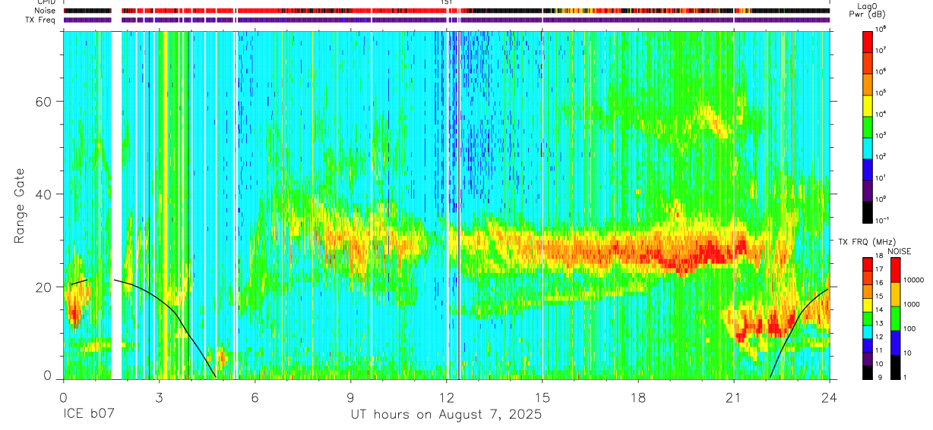Pick the green band of Lag0 power color bar
Viewport: 933px width, 430px height.
(x=867, y=125)
